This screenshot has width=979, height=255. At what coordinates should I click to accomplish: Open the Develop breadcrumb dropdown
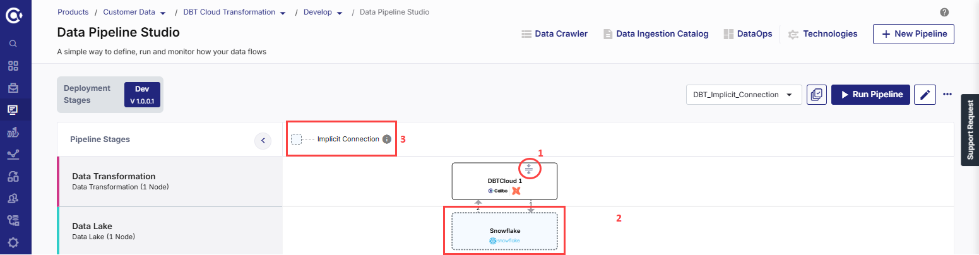click(340, 13)
